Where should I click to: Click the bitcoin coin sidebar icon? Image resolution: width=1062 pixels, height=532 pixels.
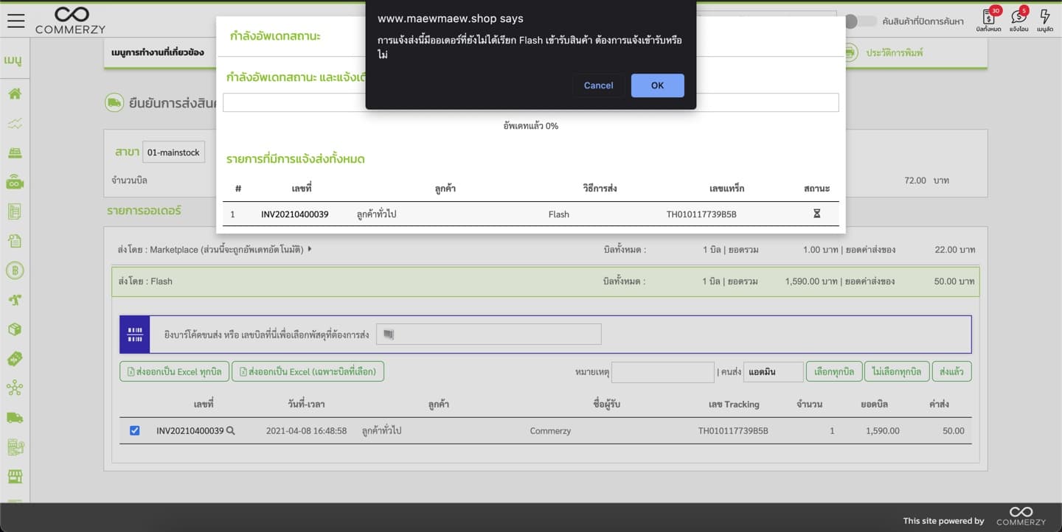pyautogui.click(x=15, y=270)
